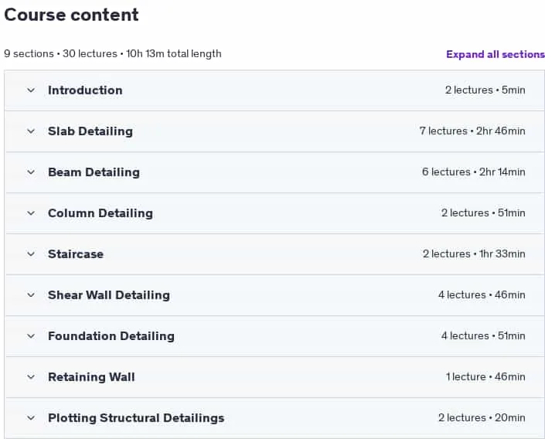Expand the Plotting Structural Detailings chevron

31,418
